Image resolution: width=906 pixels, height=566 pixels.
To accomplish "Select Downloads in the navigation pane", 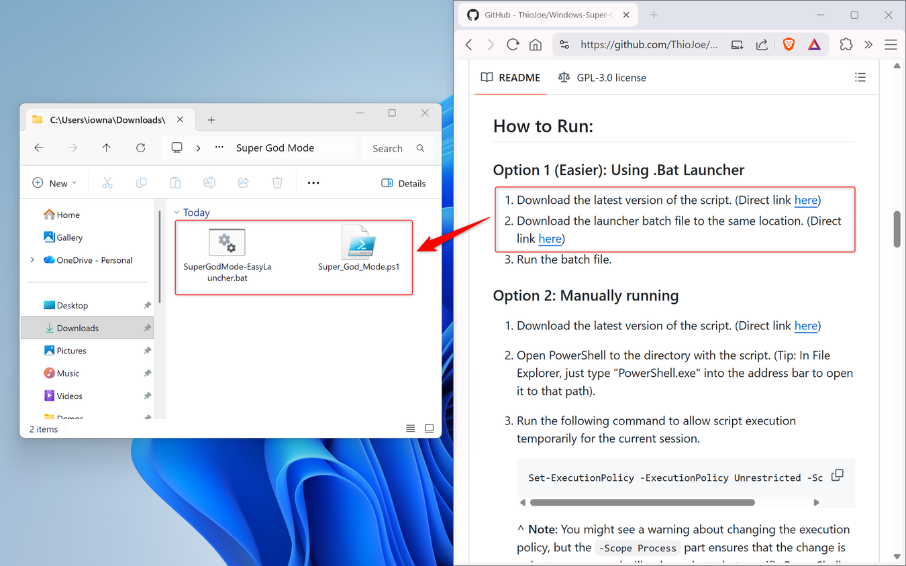I will (87, 328).
